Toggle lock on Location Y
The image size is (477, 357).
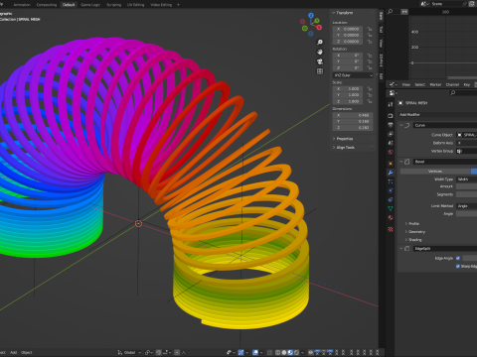click(370, 35)
